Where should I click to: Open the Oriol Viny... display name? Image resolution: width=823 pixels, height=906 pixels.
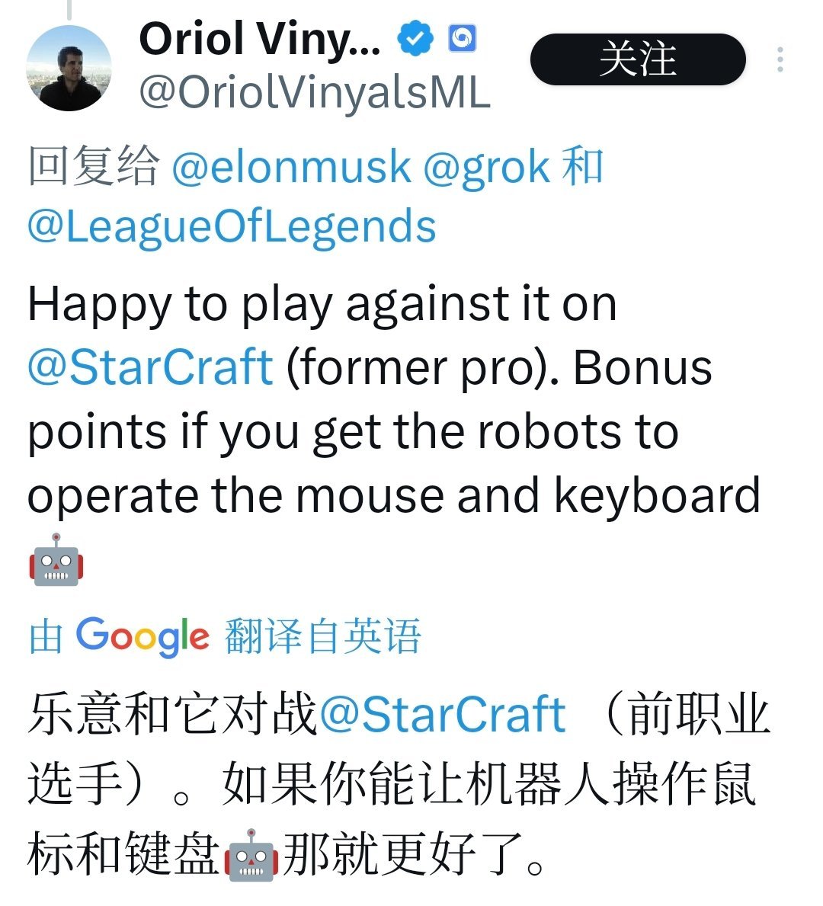260,40
